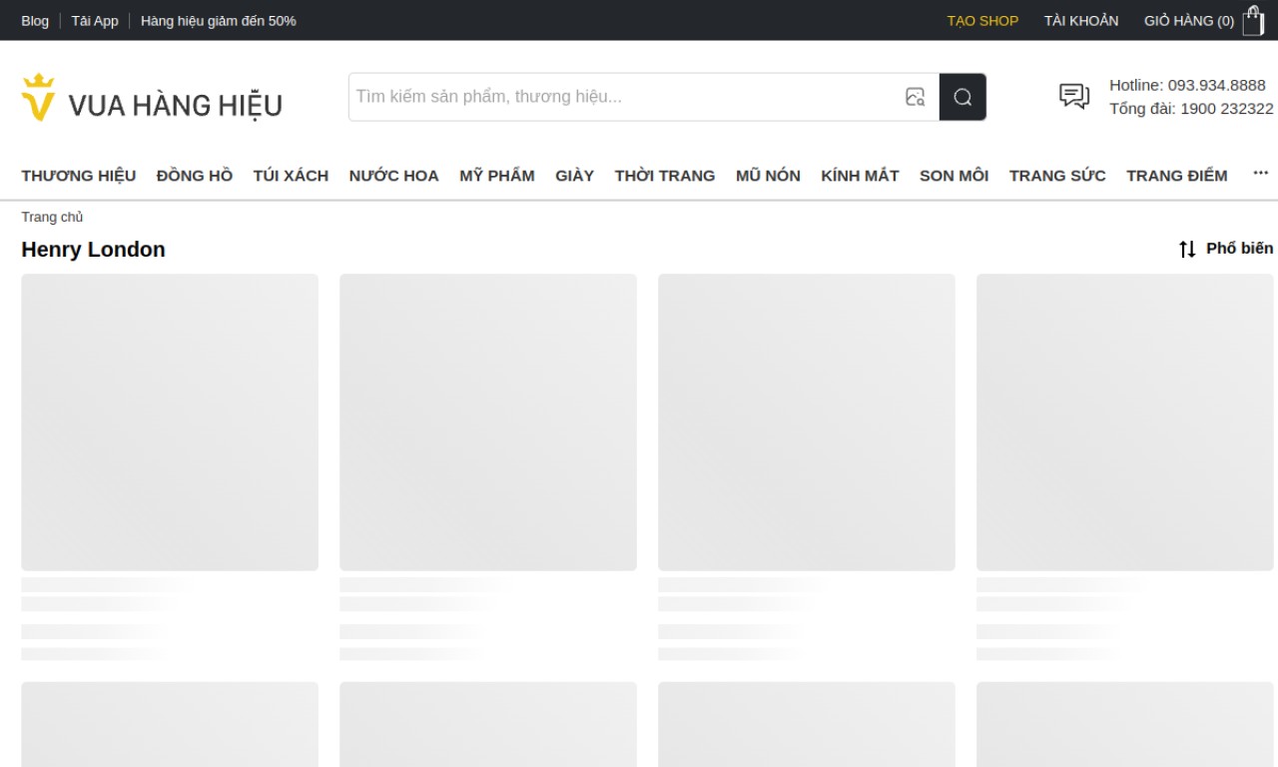The width and height of the screenshot is (1278, 767).
Task: Open the Blog link
Action: [35, 20]
